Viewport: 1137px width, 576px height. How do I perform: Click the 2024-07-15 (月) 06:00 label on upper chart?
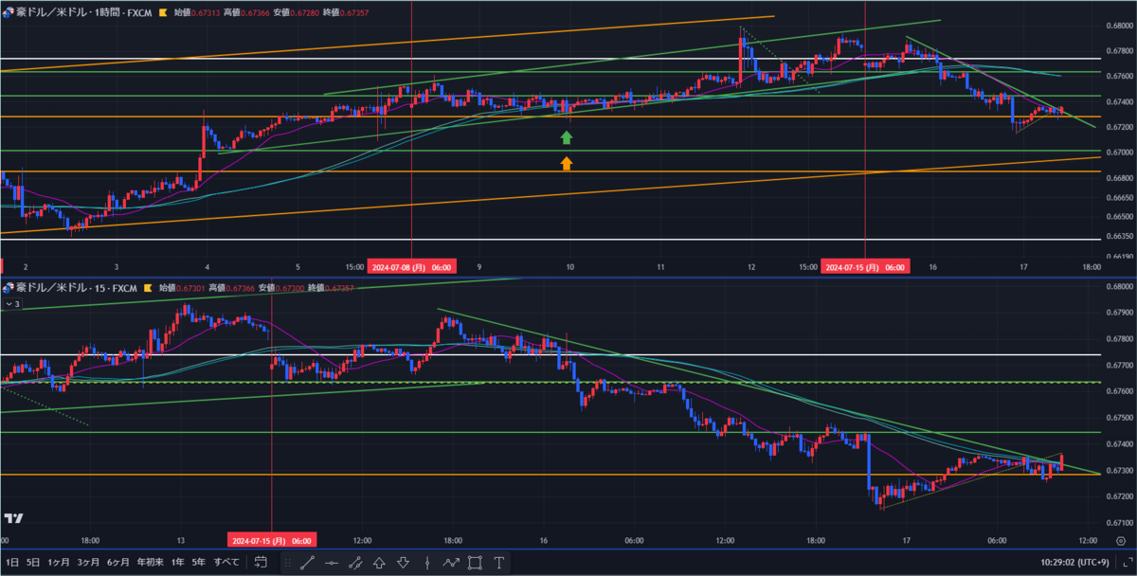coord(866,267)
